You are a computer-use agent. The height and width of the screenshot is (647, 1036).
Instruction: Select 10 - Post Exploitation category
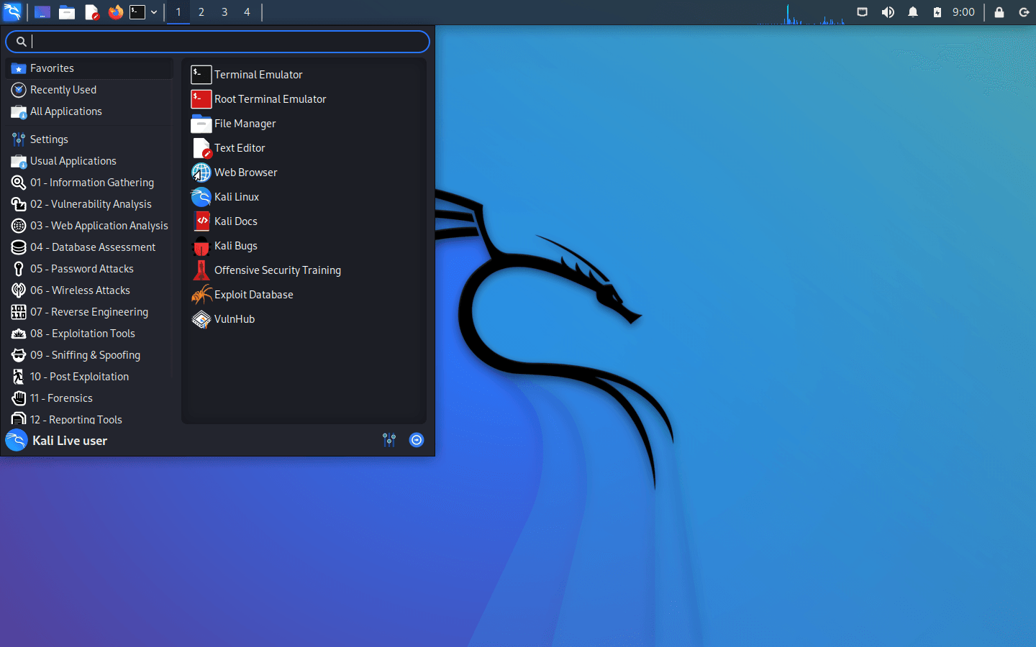[90, 377]
